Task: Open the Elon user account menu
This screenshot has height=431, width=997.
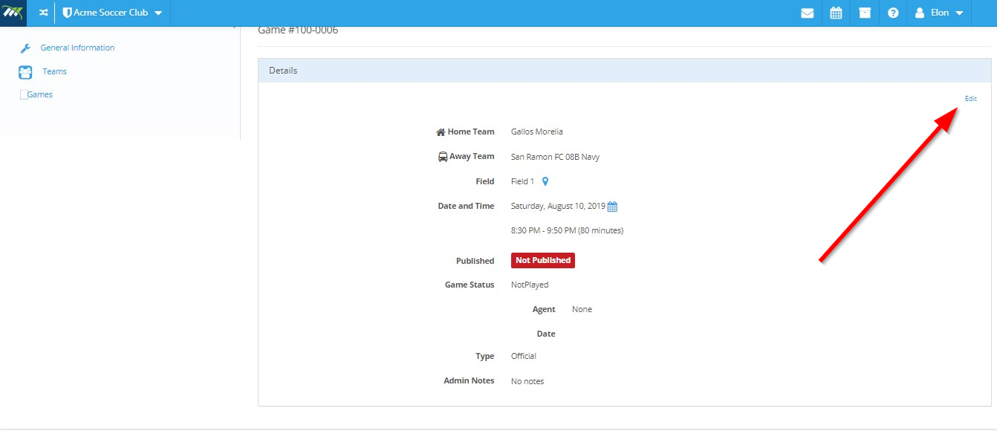Action: pyautogui.click(x=939, y=13)
